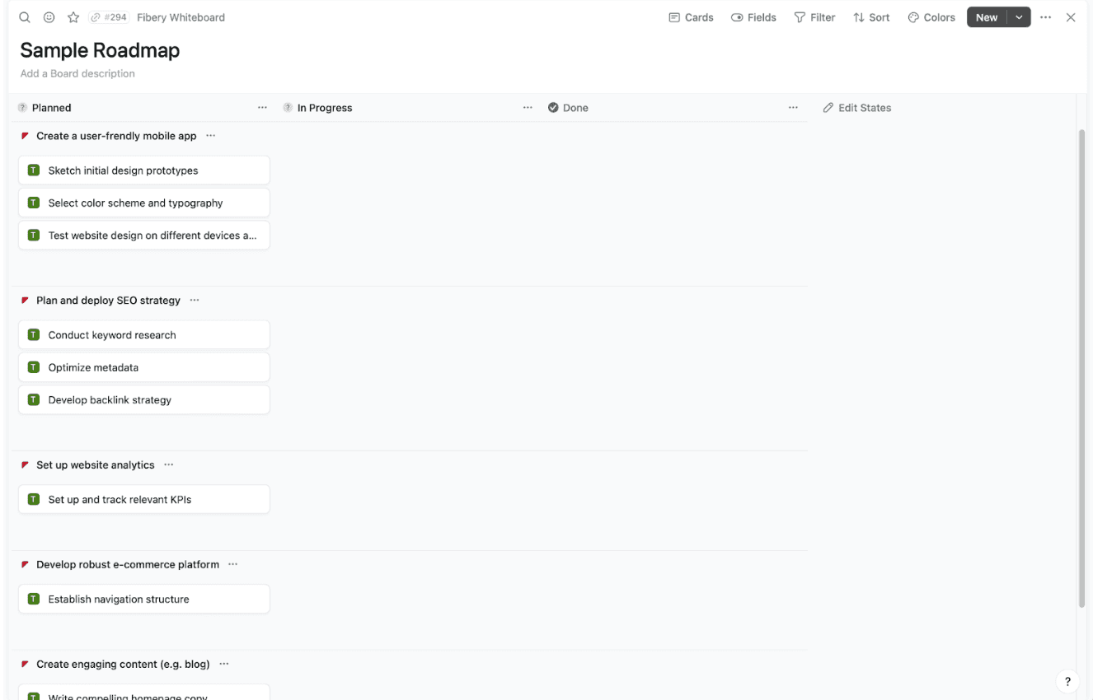
Task: Click the New button
Action: [987, 16]
